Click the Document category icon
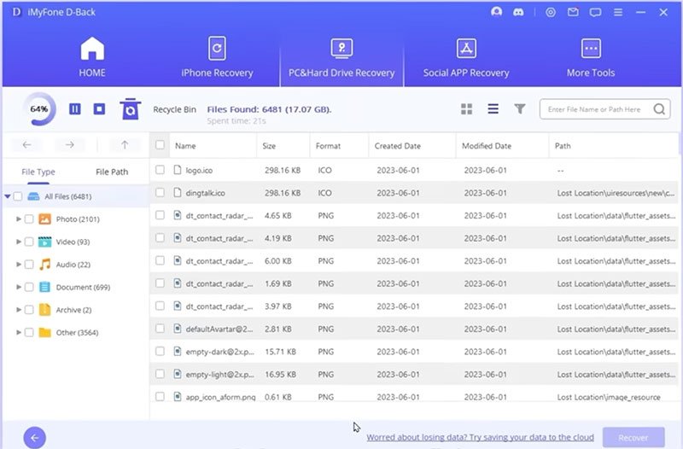The image size is (683, 449). click(45, 287)
